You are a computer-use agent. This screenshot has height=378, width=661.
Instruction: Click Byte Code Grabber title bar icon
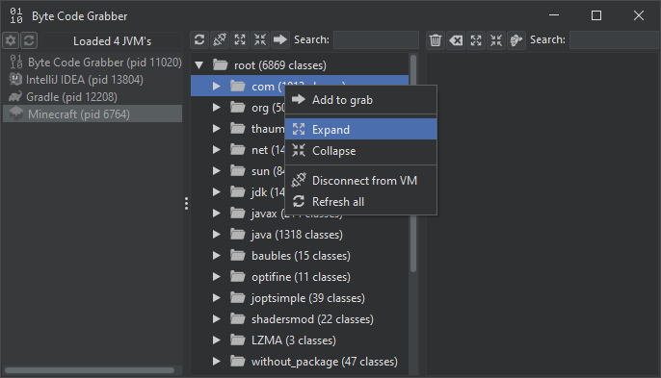pos(16,15)
